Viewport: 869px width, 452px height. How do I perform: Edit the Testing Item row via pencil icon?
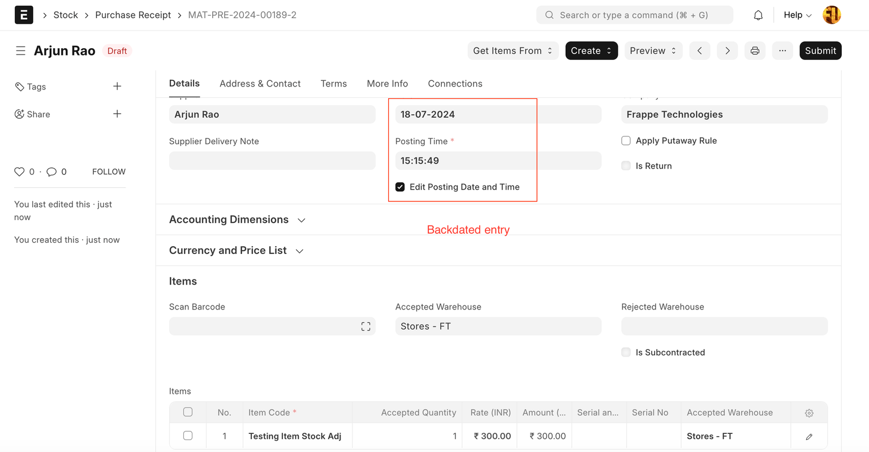tap(808, 436)
